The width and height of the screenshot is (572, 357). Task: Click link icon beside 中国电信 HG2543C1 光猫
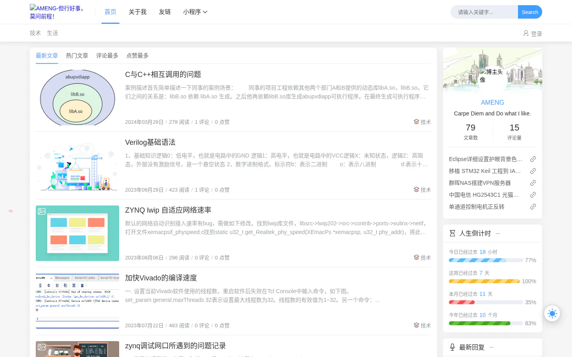(x=533, y=195)
